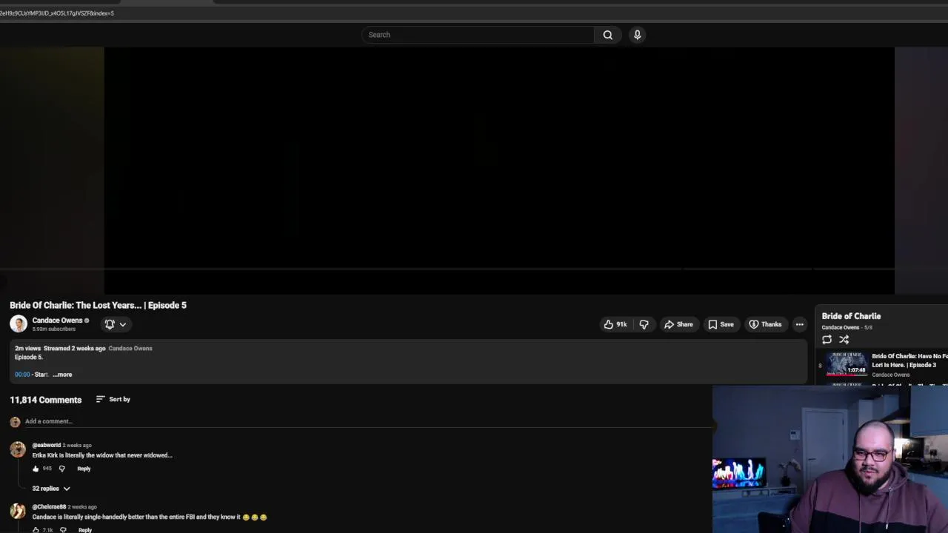The height and width of the screenshot is (533, 948).
Task: Click the comment text 'Erika Kirk is literally the widow'
Action: tap(102, 455)
